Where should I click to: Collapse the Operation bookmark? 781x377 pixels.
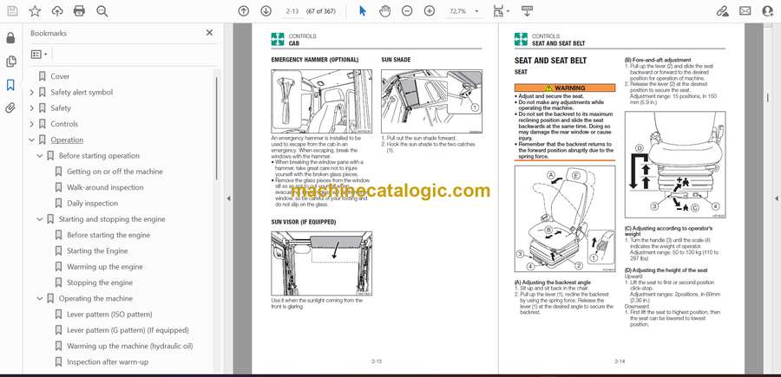point(32,140)
